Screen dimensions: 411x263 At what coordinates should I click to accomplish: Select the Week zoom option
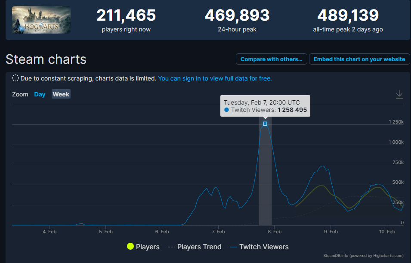tap(61, 94)
